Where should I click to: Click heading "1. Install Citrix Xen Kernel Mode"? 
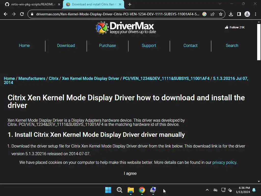[96, 135]
